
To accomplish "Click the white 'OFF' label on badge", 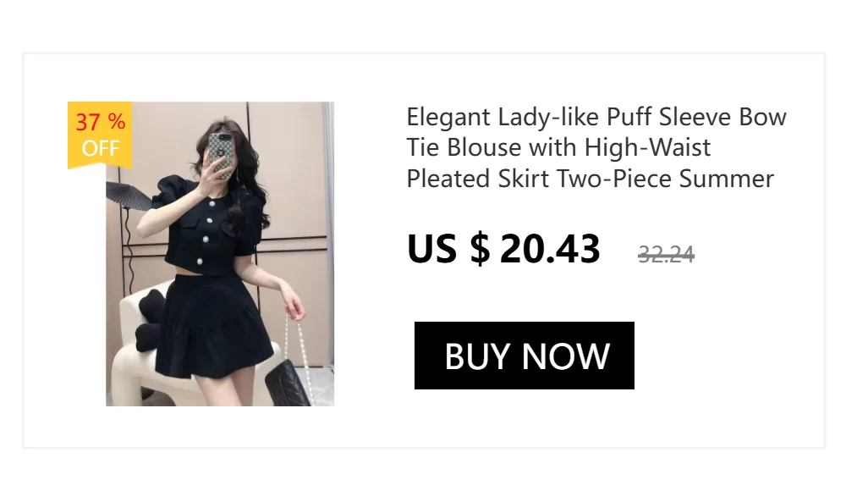I will (101, 148).
